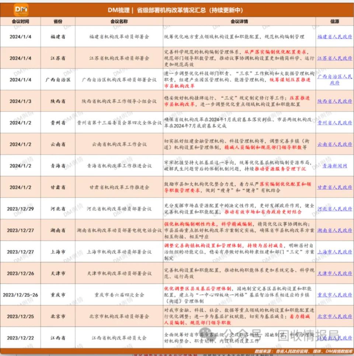Open the 贵州省人民政府 link
Screen dimensions: 354x356
(334, 123)
